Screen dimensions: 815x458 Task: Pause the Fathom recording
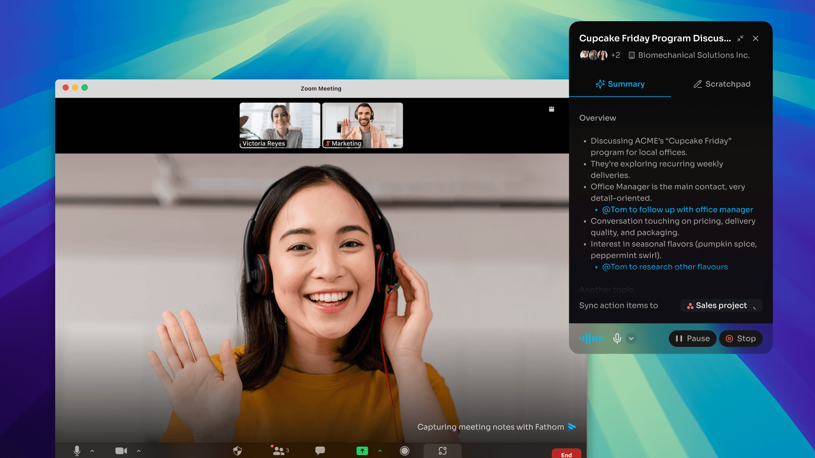click(x=692, y=338)
